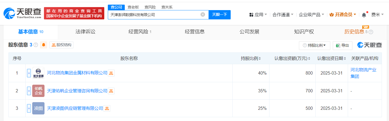Expand row 3 天津凌图 with plus button
389x121 pixels.
(x=29, y=108)
